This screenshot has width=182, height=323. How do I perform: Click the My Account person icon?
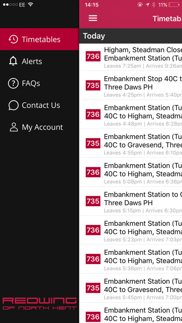tap(13, 127)
